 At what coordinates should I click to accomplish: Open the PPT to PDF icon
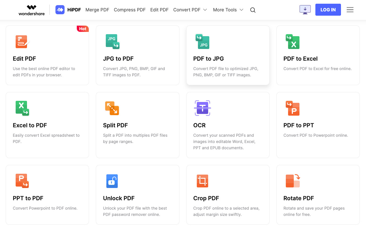(22, 181)
